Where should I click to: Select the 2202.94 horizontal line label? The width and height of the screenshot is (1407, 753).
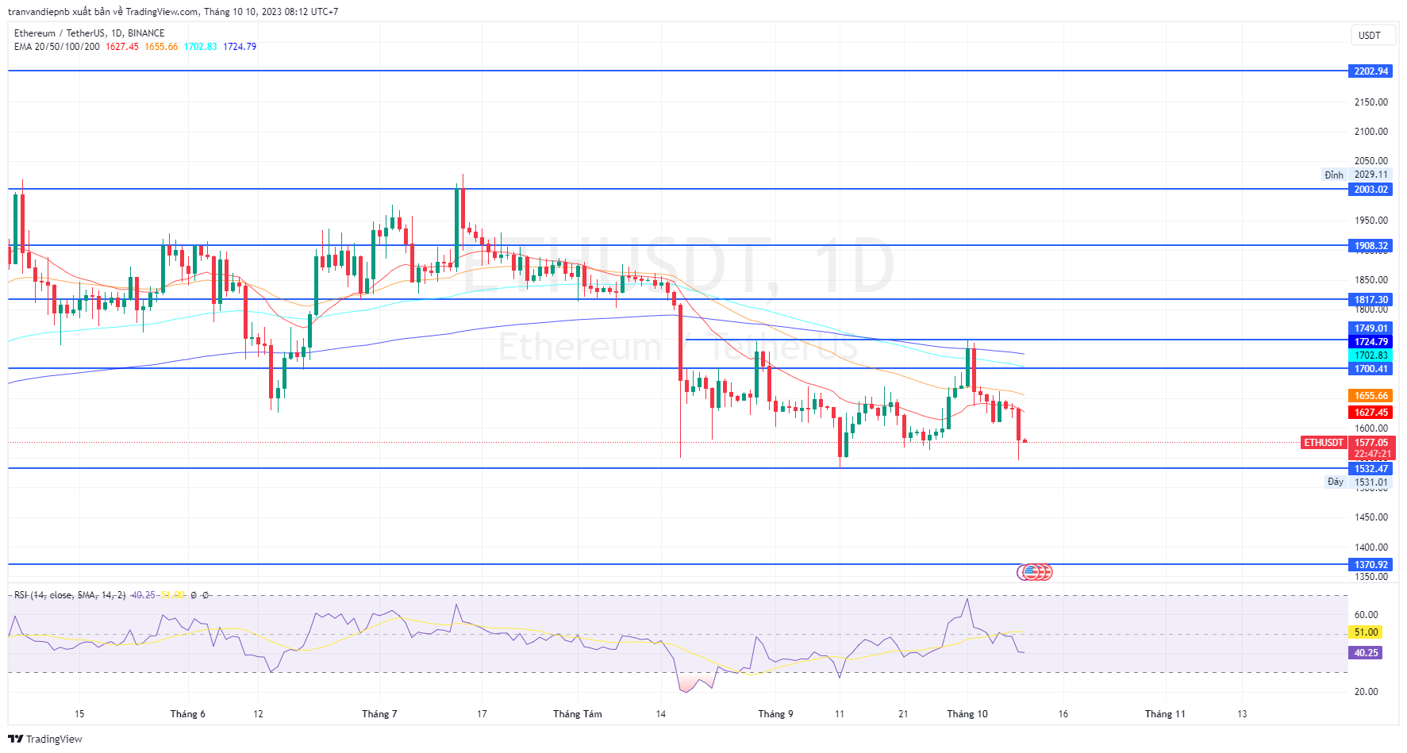pos(1370,71)
